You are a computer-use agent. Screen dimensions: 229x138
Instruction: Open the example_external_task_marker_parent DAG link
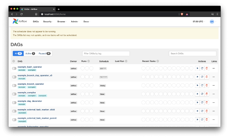pyautogui.click(x=37, y=118)
